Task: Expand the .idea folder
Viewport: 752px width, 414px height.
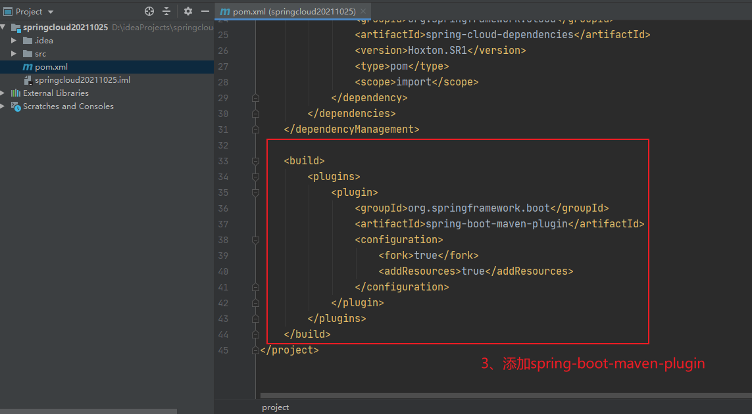Action: pyautogui.click(x=14, y=41)
